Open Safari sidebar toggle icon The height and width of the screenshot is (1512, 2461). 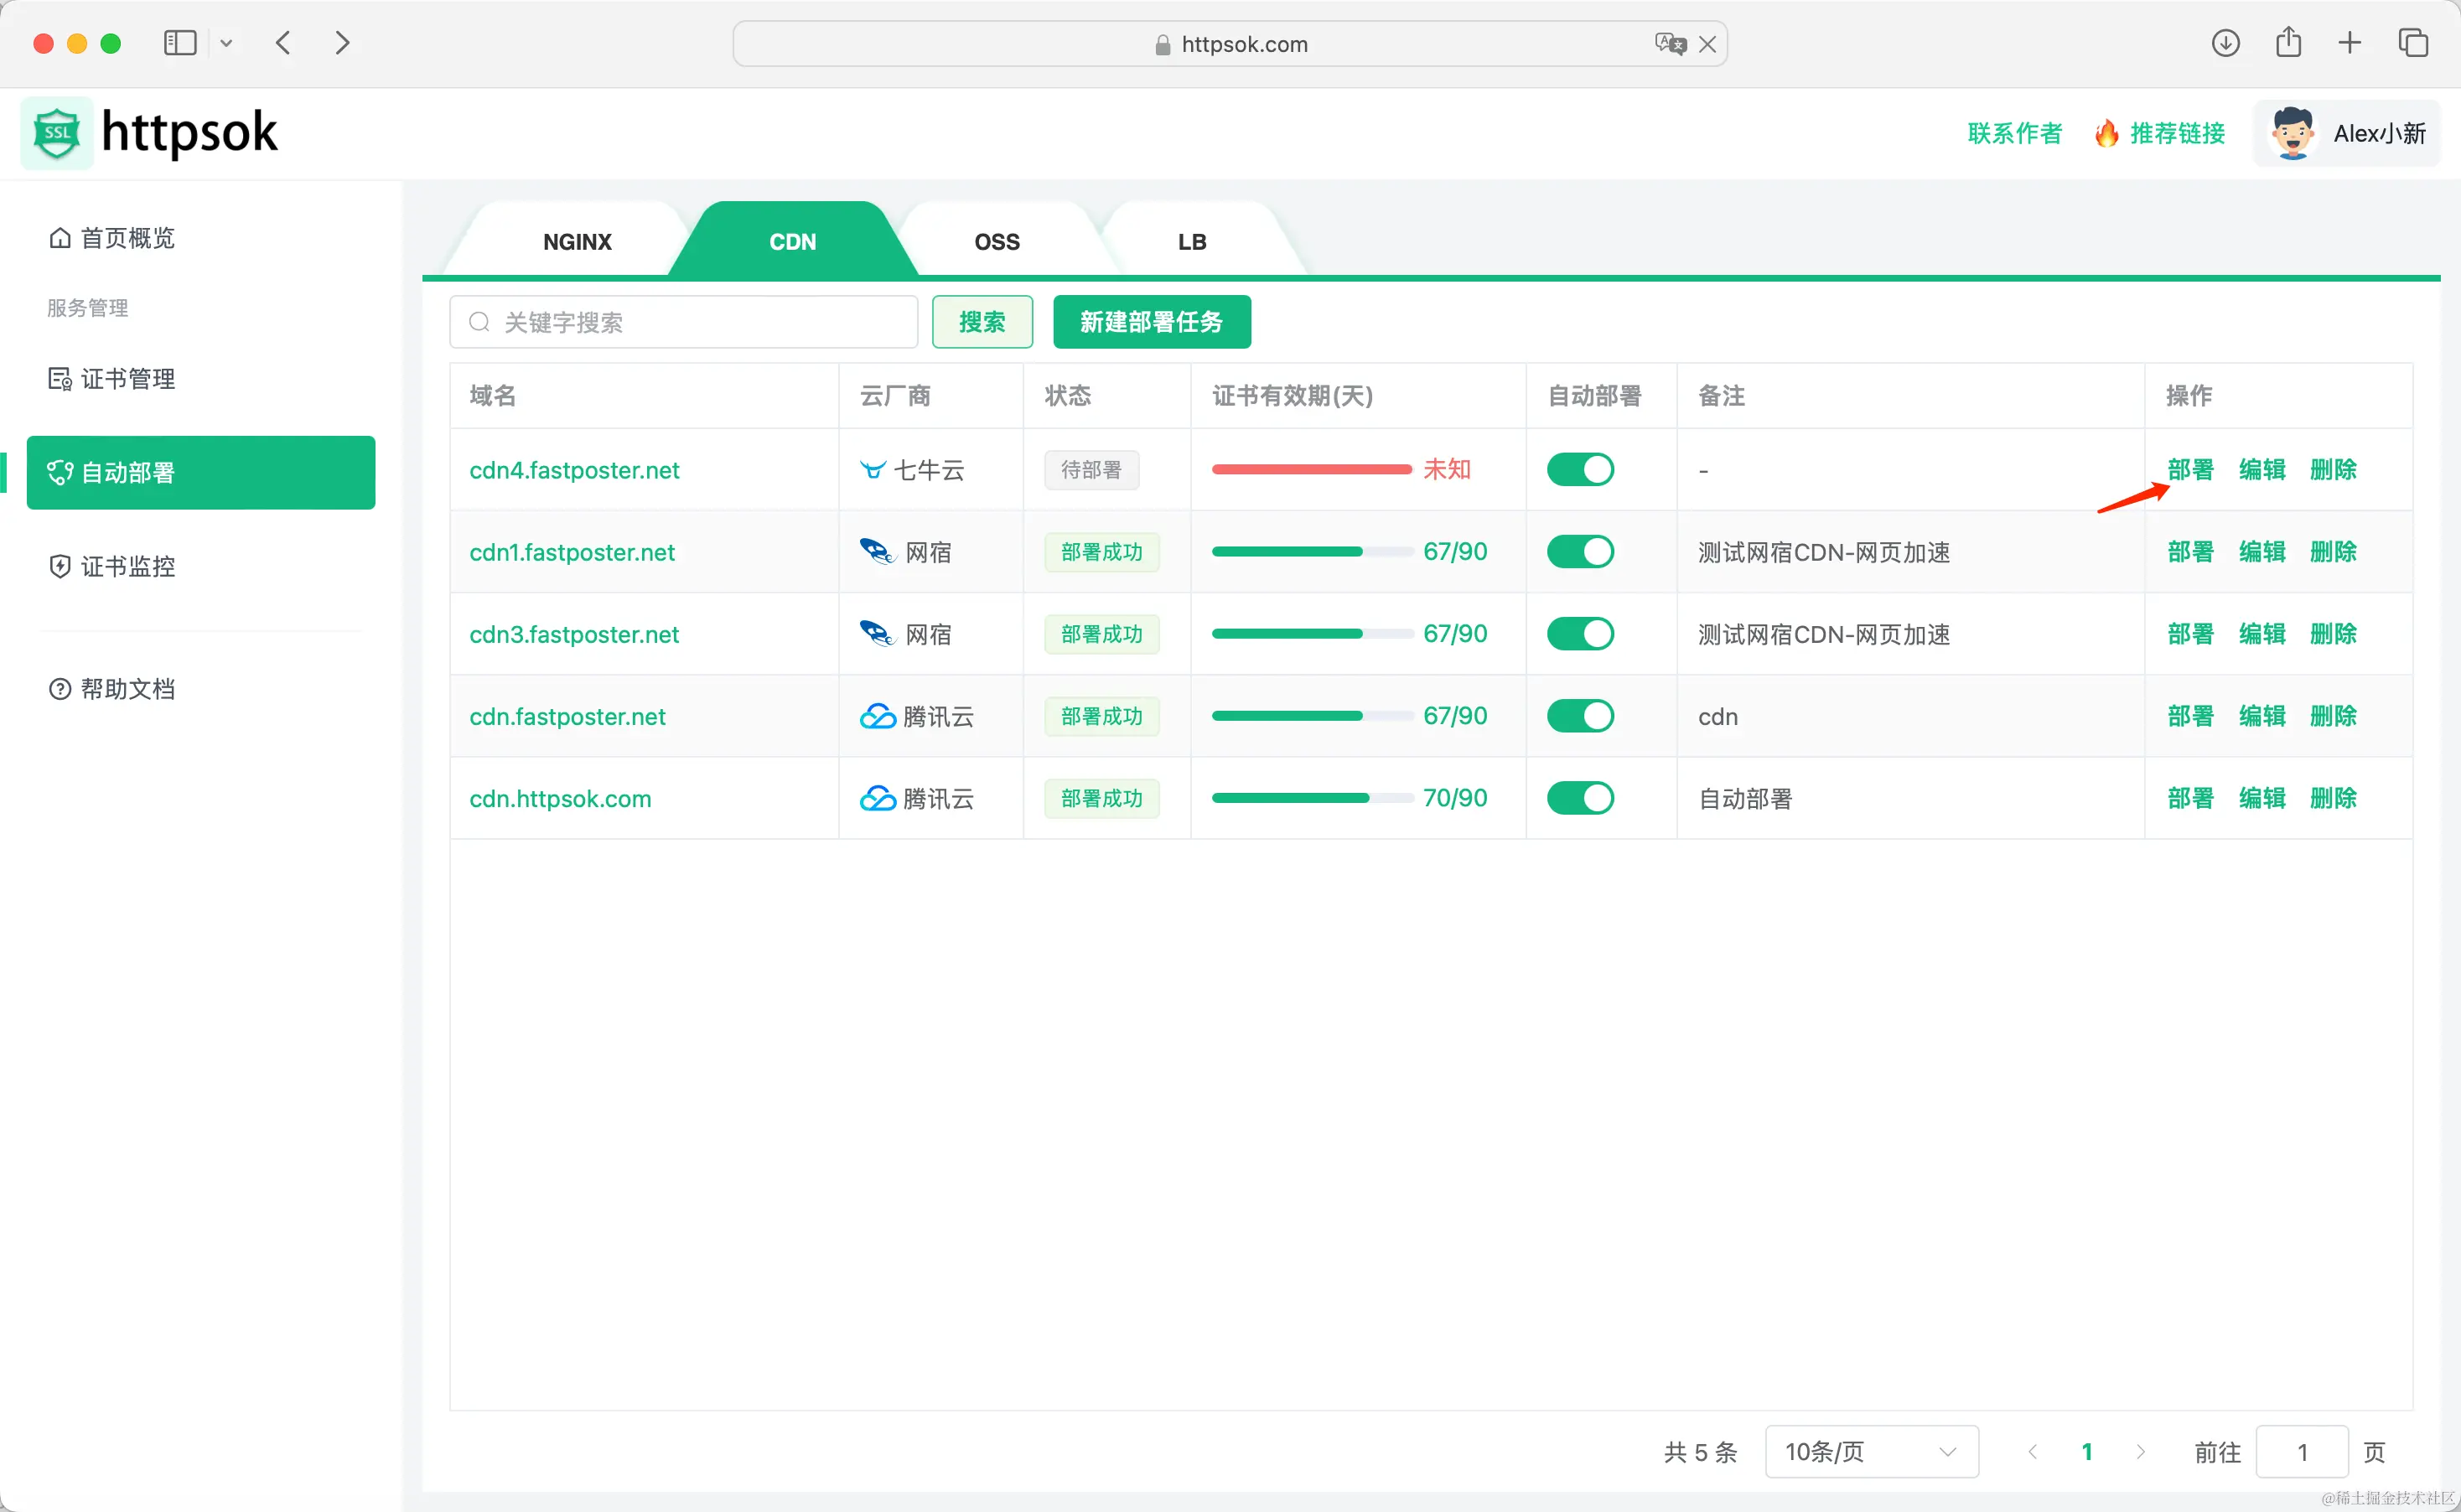[180, 43]
